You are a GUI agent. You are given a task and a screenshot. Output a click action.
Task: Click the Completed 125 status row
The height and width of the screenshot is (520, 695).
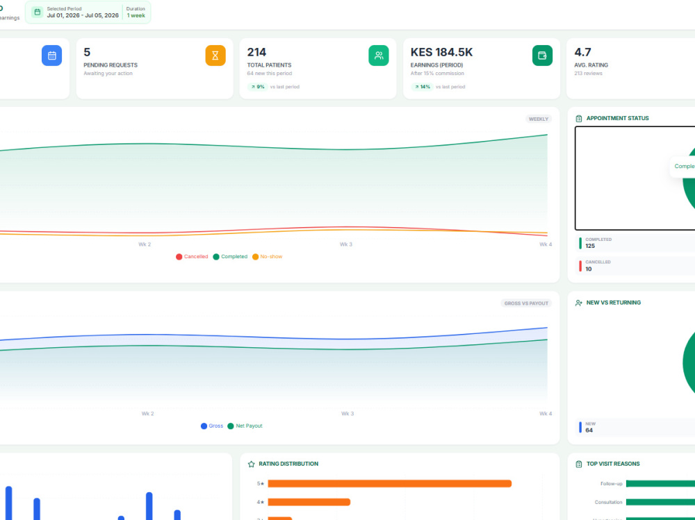tap(635, 243)
